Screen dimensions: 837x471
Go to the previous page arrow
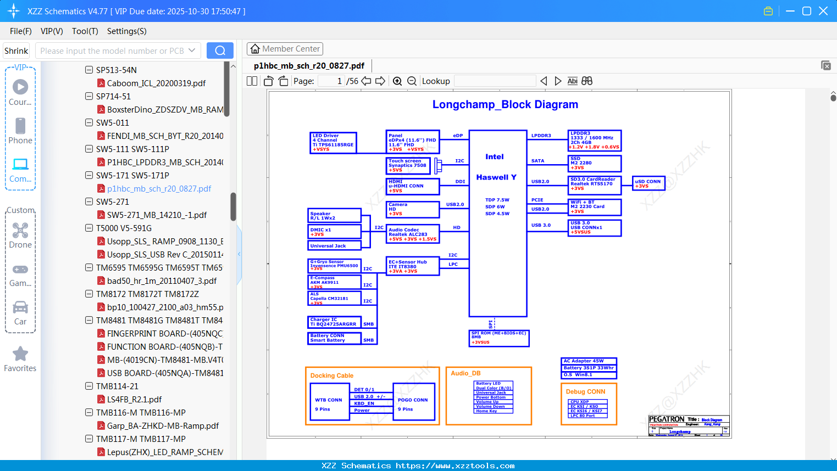click(366, 81)
